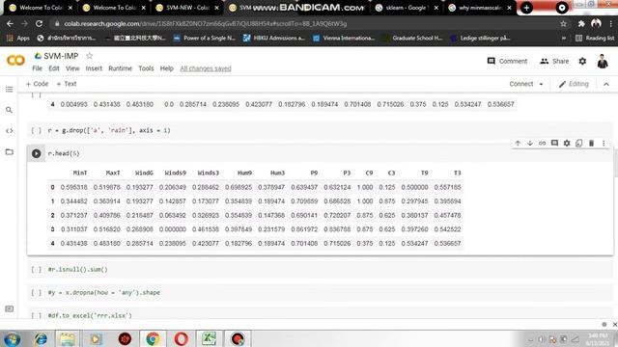Click the All changes saved link

point(206,68)
